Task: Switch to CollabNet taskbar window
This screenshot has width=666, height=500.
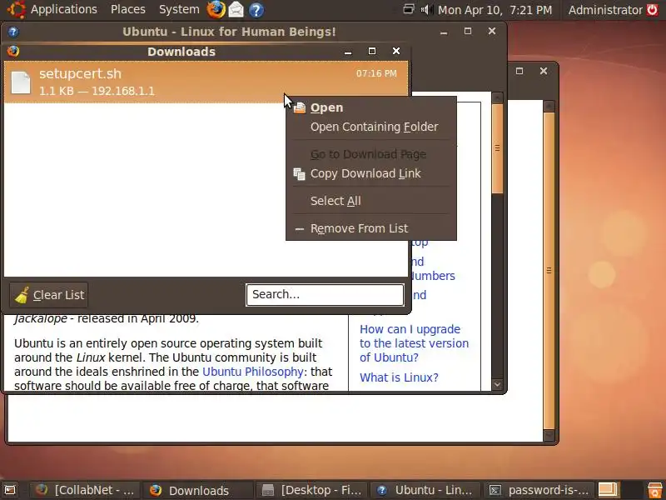Action: click(x=85, y=490)
